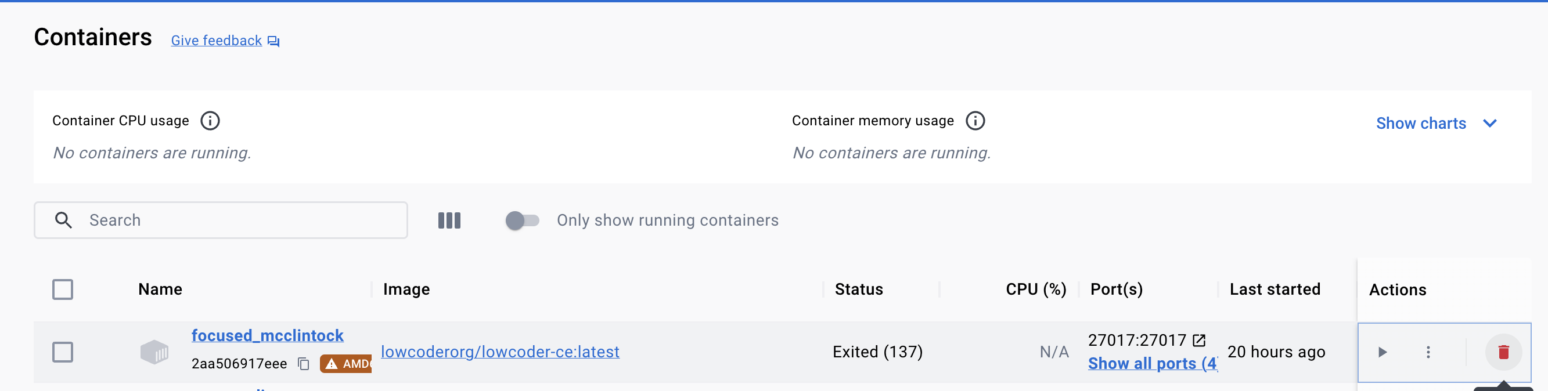Screen dimensions: 1548x391
Task: Click the Show charts chevron arrow
Action: coord(1489,124)
